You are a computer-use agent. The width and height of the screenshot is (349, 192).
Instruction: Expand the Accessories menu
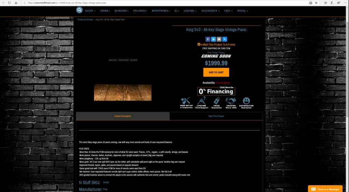[x=210, y=11]
